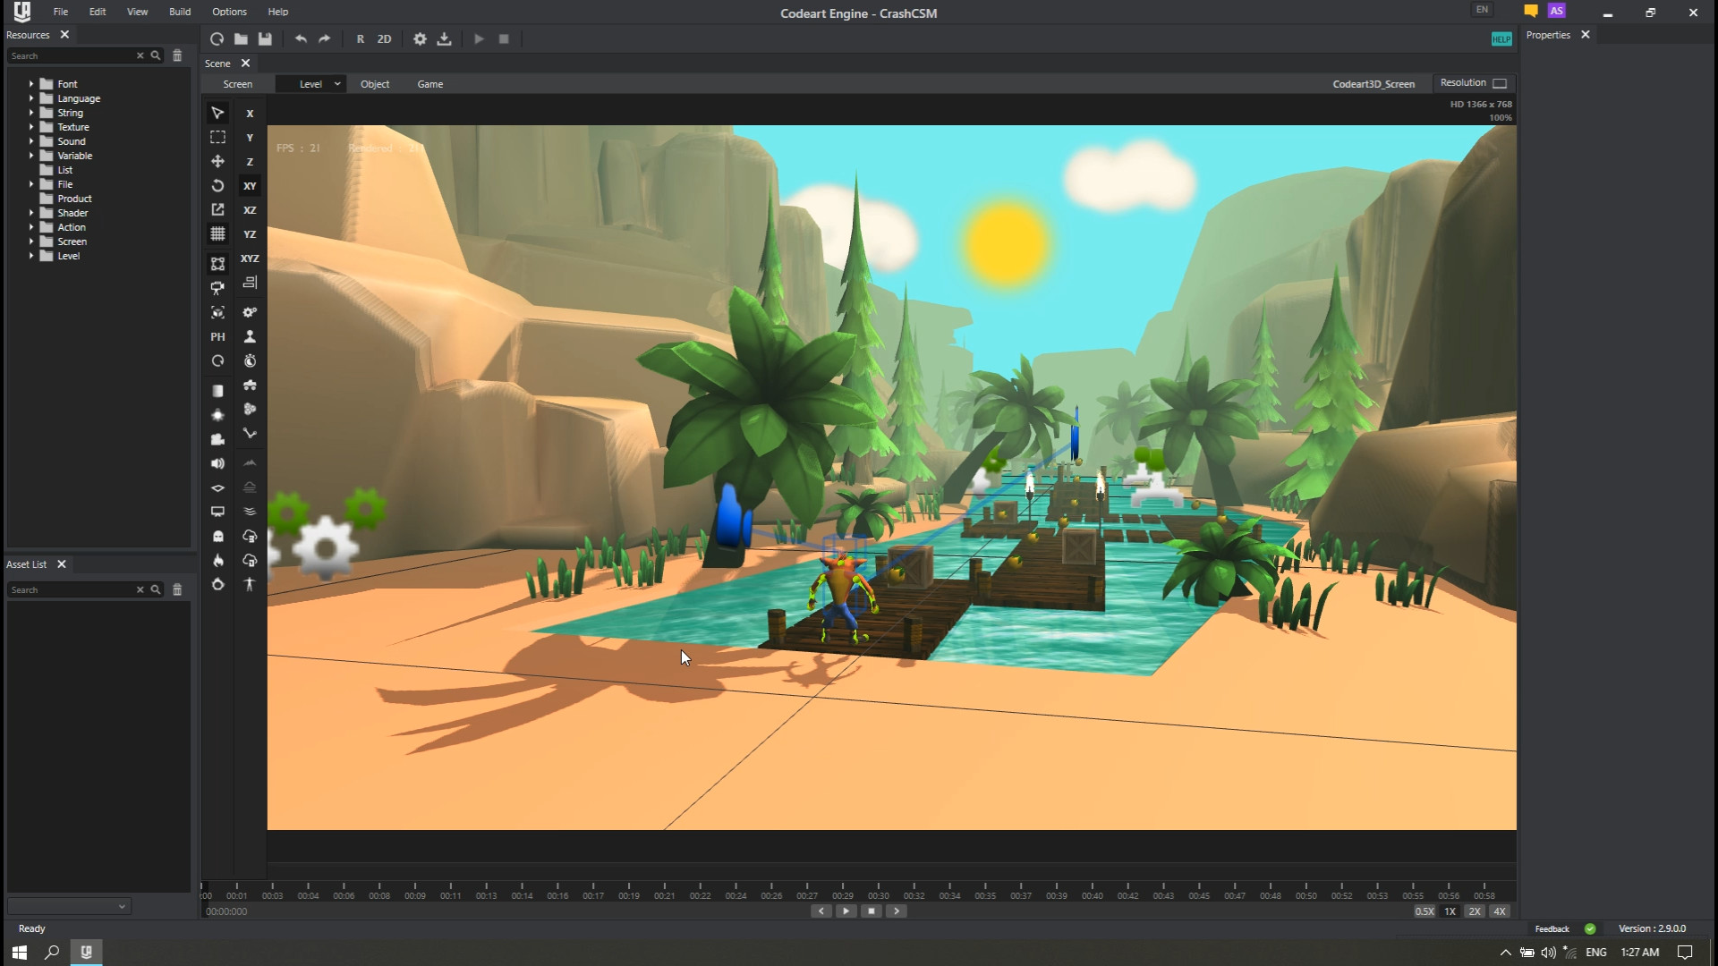Open project folder icon
The height and width of the screenshot is (966, 1718).
241,39
